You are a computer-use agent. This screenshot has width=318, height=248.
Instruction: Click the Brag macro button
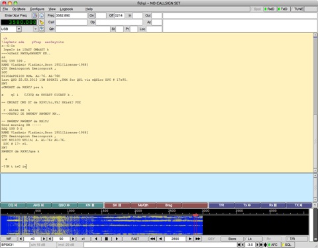pos(169,206)
